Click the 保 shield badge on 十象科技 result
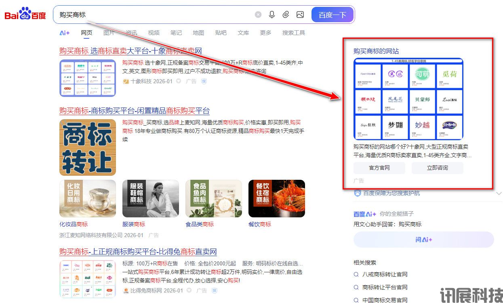Image resolution: width=503 pixels, height=303 pixels. tap(204, 81)
